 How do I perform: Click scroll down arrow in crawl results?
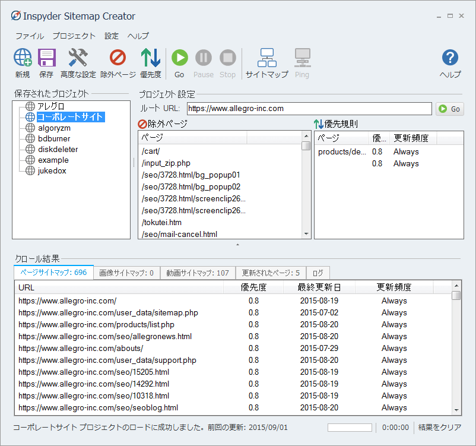tap(456, 410)
